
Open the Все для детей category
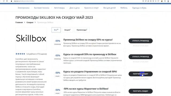coord(110,8)
